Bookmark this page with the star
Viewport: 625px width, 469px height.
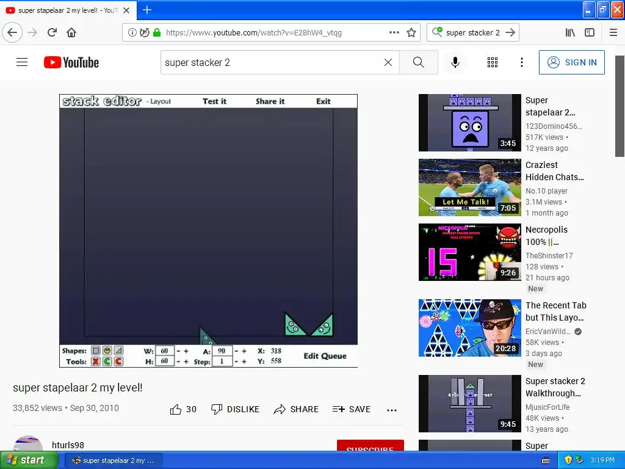click(411, 33)
